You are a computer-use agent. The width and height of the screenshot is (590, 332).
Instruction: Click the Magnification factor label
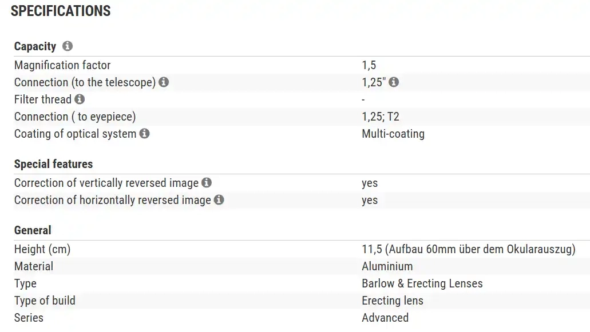(x=62, y=65)
